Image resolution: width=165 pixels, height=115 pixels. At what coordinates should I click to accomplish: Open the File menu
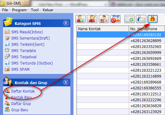click(x=5, y=10)
